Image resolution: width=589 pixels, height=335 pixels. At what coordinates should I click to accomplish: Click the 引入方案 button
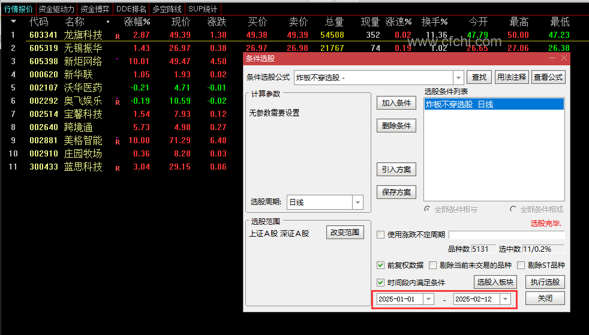(x=396, y=170)
